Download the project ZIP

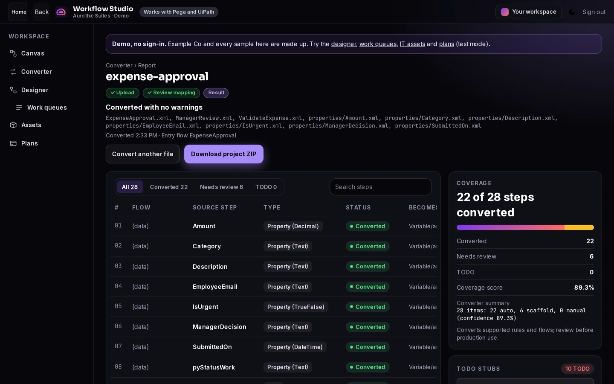[x=224, y=154]
